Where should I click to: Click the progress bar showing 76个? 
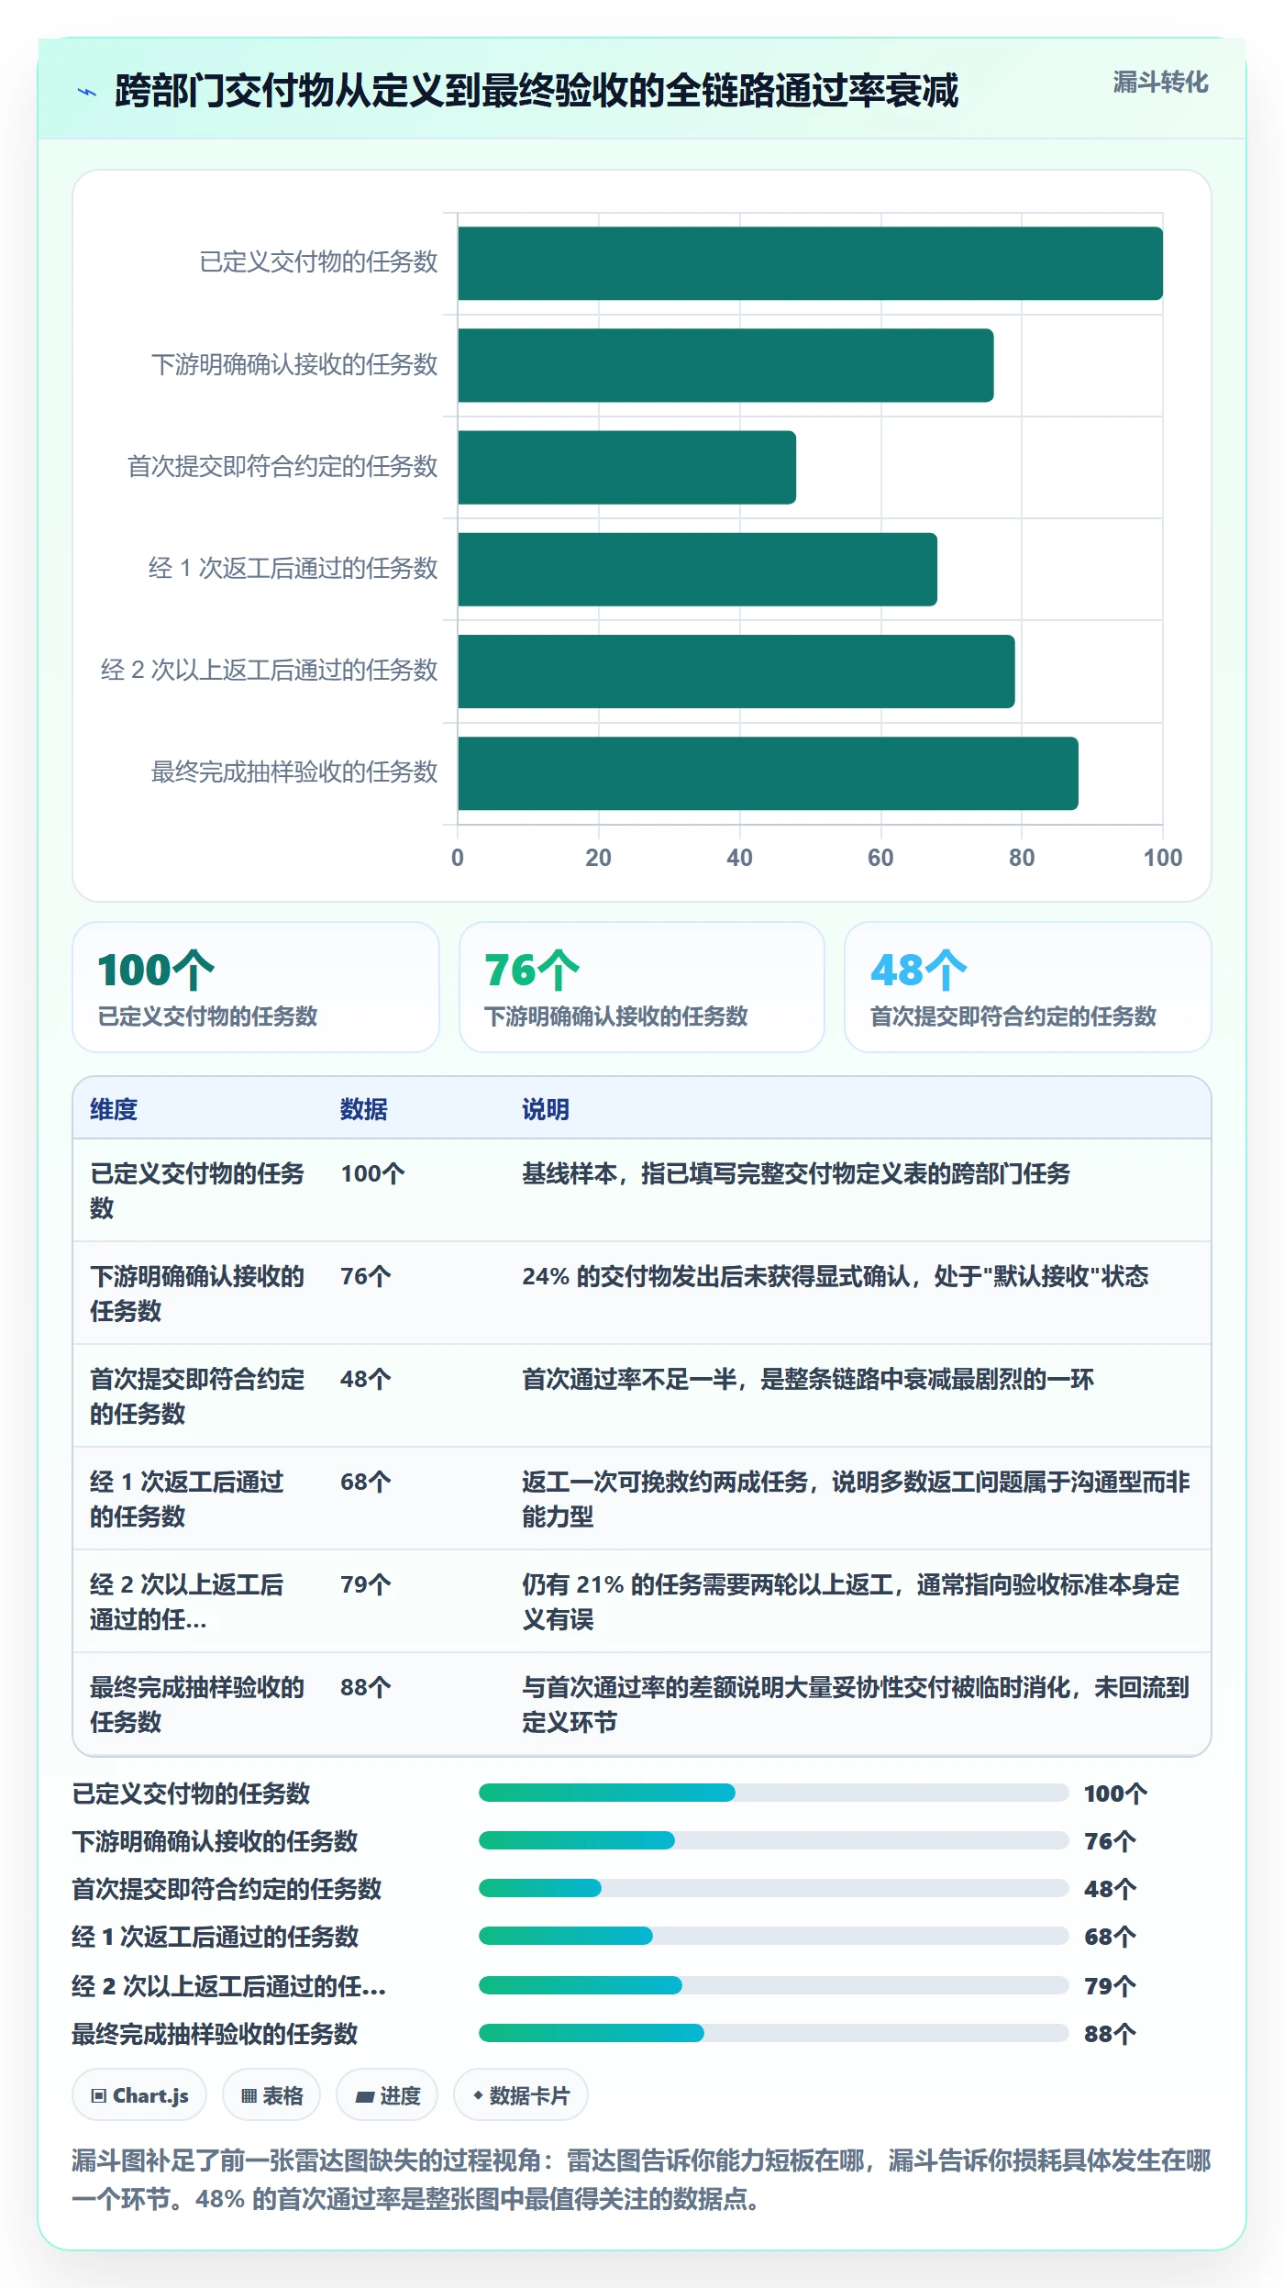[x=773, y=1840]
